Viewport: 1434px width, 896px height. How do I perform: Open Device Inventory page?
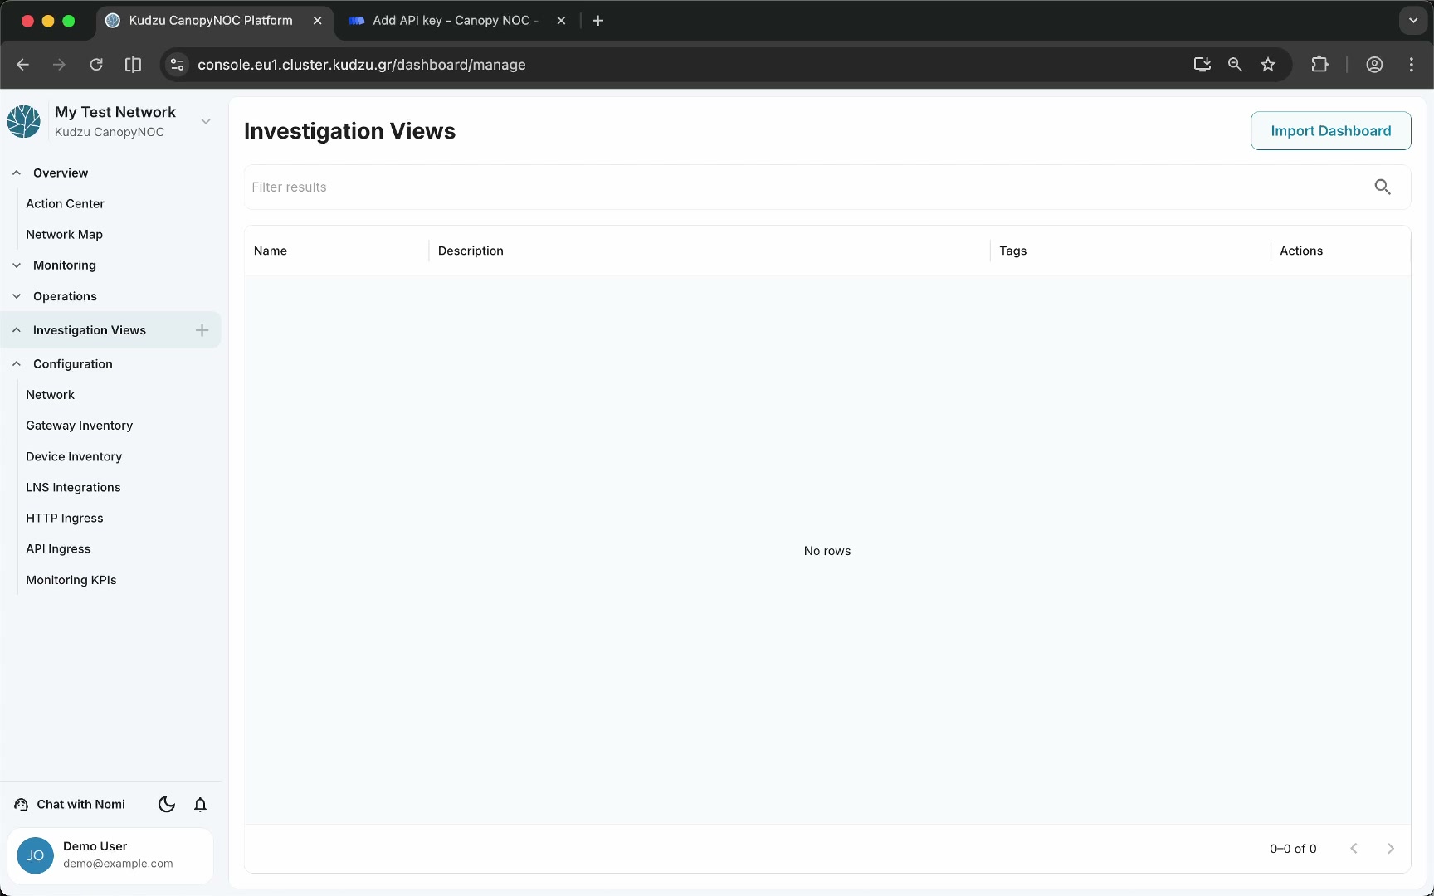[74, 456]
